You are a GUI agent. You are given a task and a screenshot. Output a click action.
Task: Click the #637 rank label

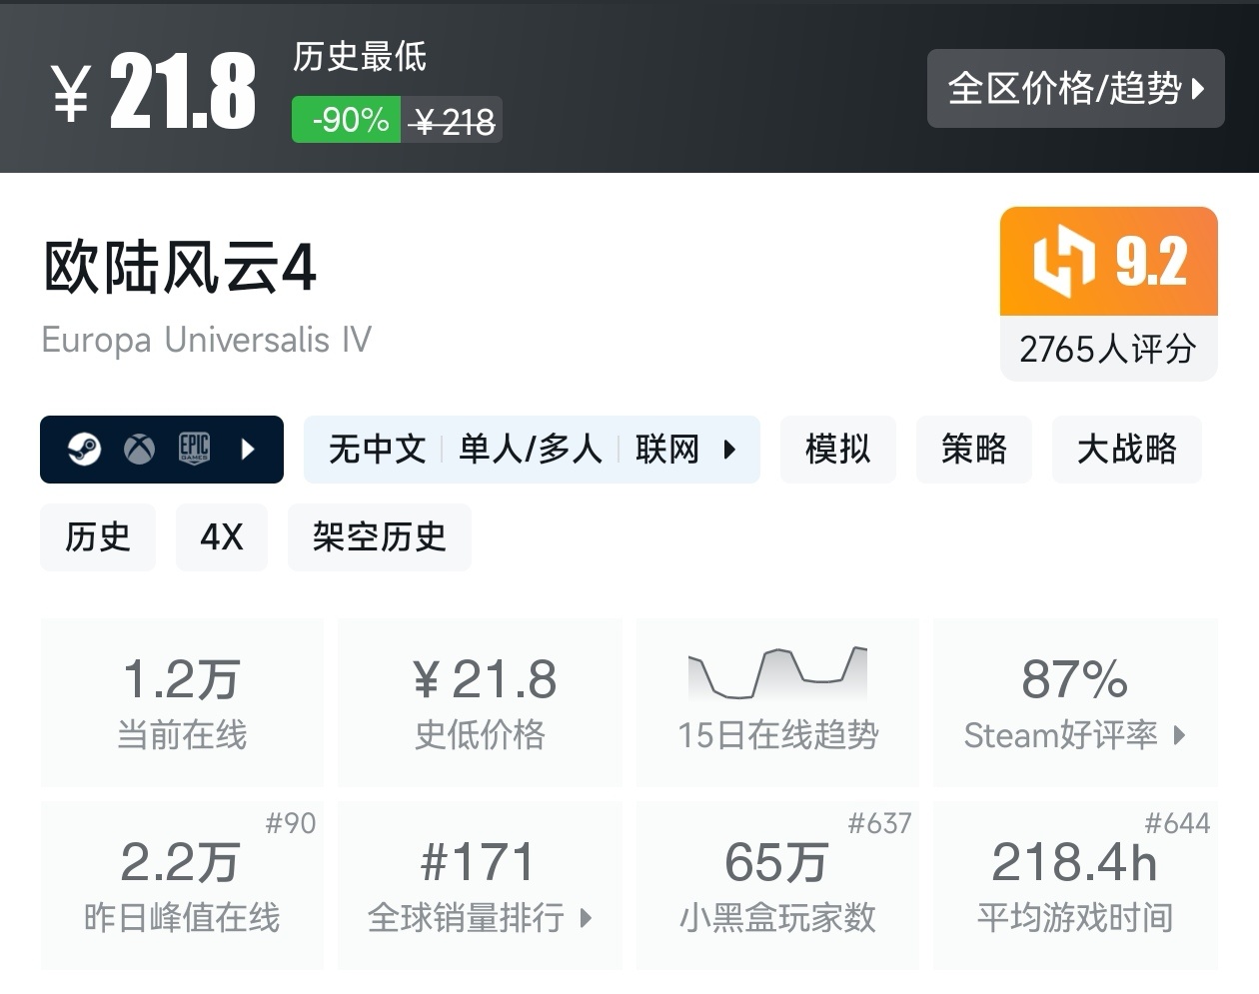(x=879, y=823)
